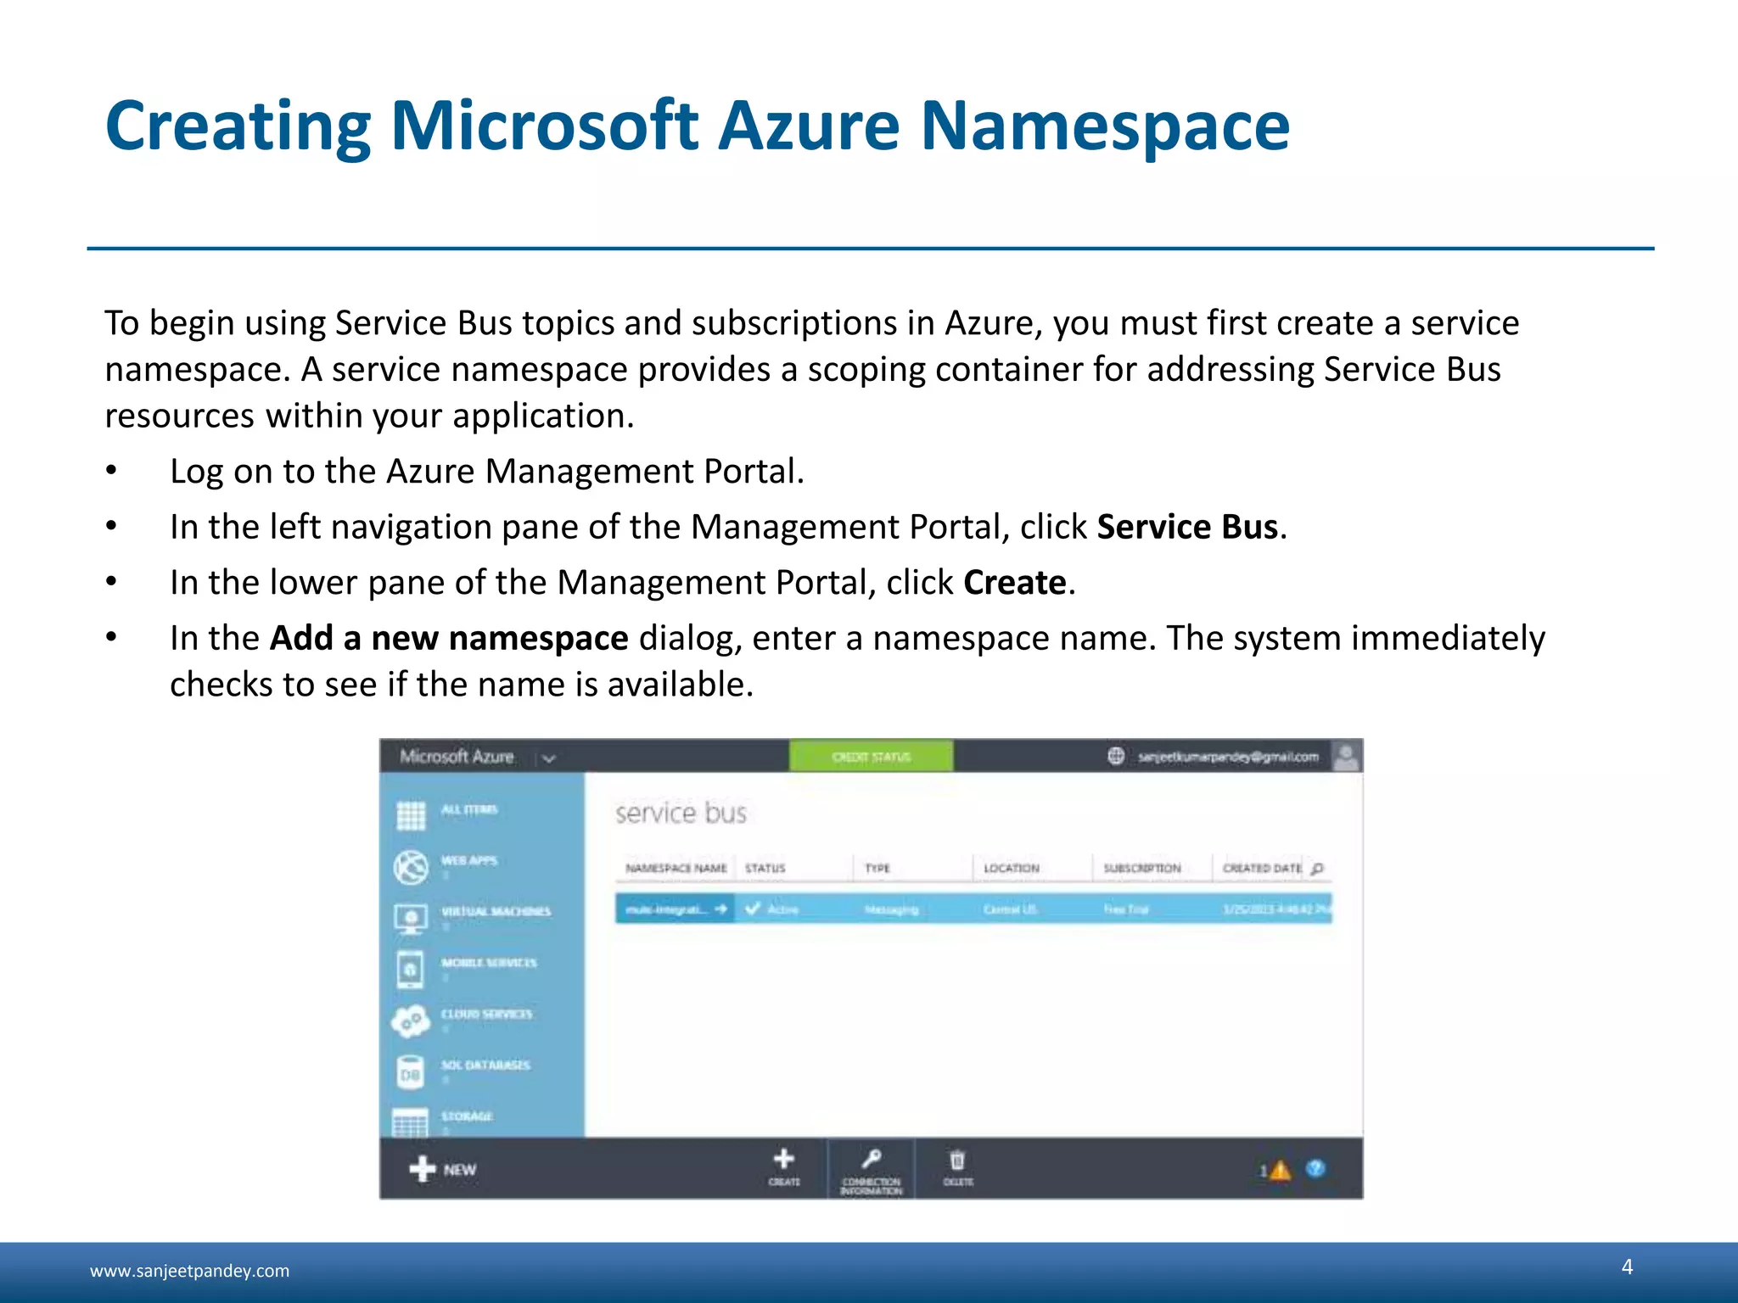Click the Delete trash icon
Screen dimensions: 1738x1303
pyautogui.click(x=957, y=1160)
